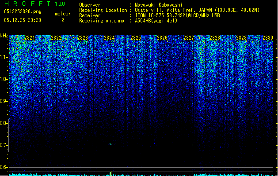Image resolution: width=278 pixels, height=176 pixels.
Task: Click the kHz axis unit label
Action: pyautogui.click(x=4, y=36)
